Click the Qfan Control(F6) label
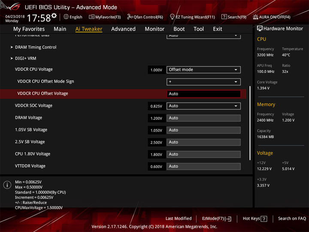 pyautogui.click(x=148, y=17)
